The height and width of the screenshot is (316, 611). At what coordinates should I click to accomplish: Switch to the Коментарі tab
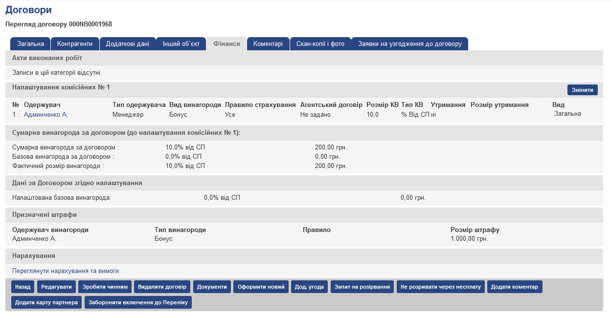coord(268,43)
